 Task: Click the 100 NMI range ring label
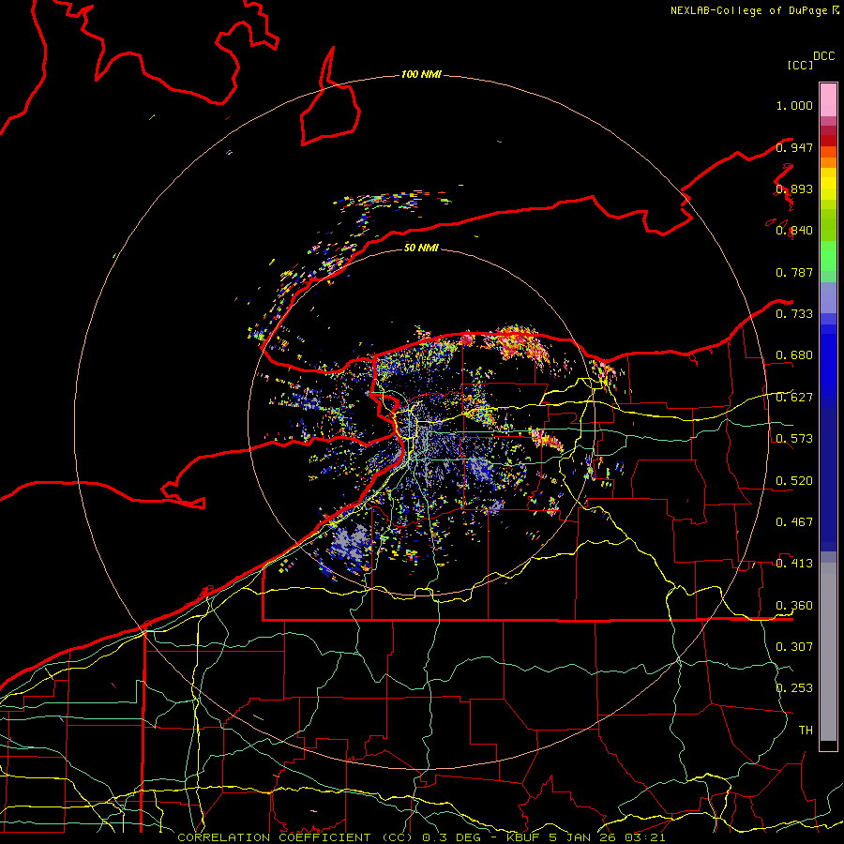[x=421, y=74]
